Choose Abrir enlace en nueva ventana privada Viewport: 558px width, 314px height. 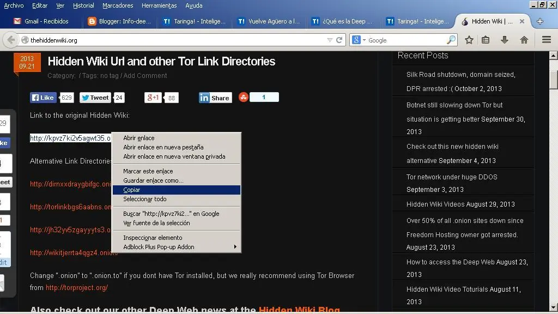pyautogui.click(x=177, y=156)
